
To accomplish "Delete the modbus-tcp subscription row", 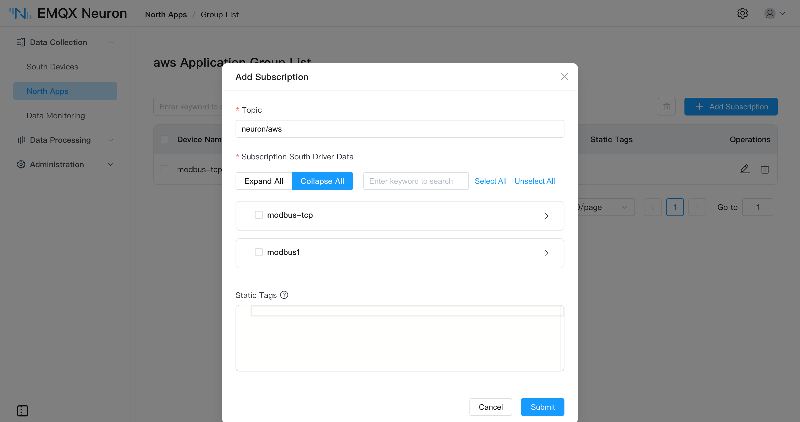I will (765, 169).
